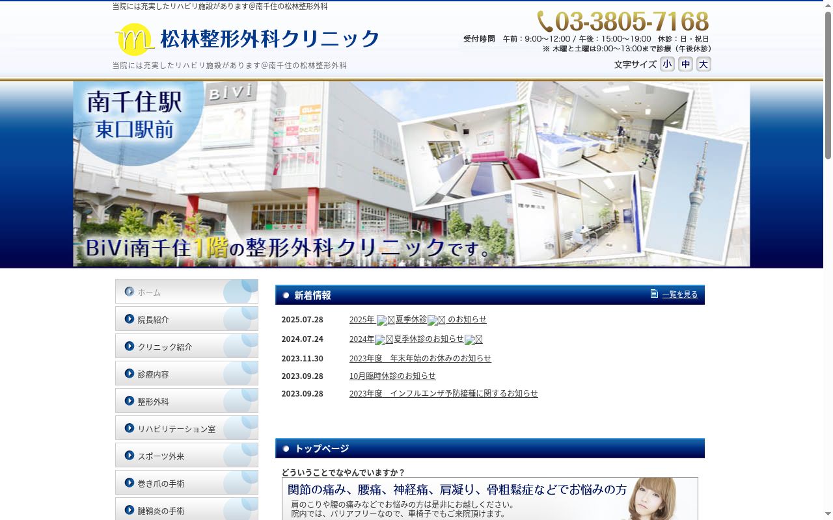
Task: Open the 2025年 夏季休診 のお知らせ link
Action: tap(418, 320)
